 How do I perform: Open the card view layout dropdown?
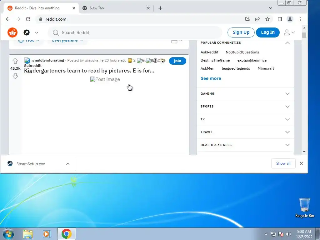click(177, 41)
